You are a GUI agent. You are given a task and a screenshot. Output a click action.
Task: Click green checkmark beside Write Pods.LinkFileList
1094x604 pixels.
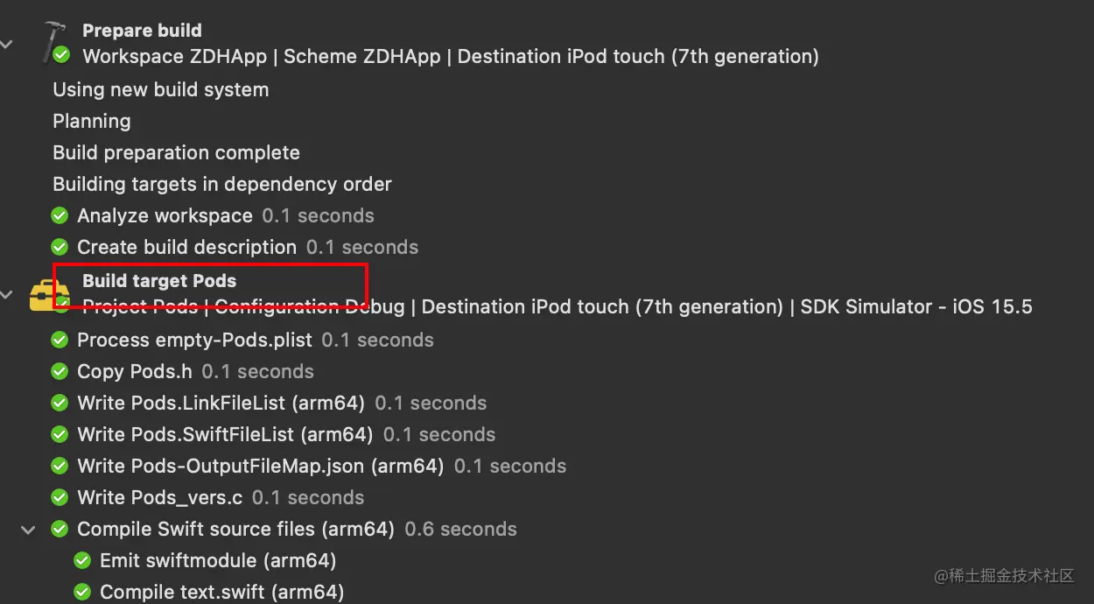point(60,403)
